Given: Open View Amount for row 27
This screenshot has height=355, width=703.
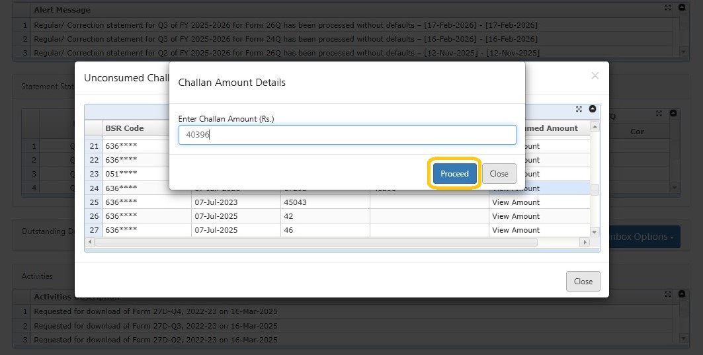Looking at the screenshot, I should click(515, 230).
